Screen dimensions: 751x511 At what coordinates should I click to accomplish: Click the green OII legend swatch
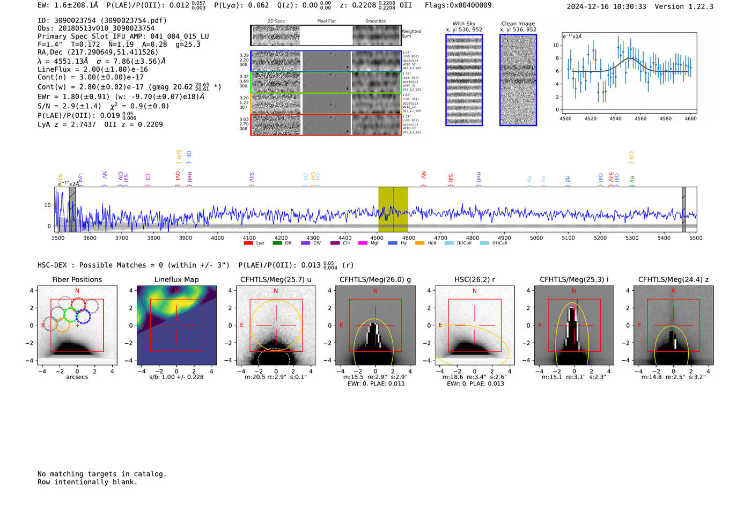[277, 243]
